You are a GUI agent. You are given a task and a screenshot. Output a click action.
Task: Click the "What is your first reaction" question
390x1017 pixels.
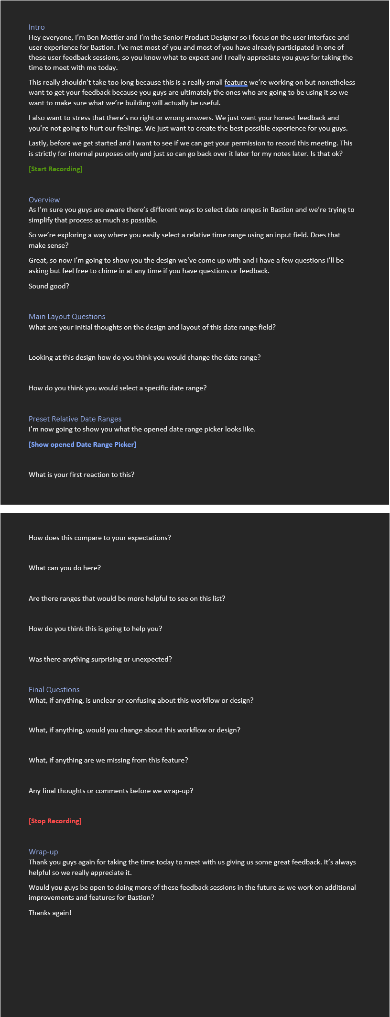pyautogui.click(x=81, y=475)
